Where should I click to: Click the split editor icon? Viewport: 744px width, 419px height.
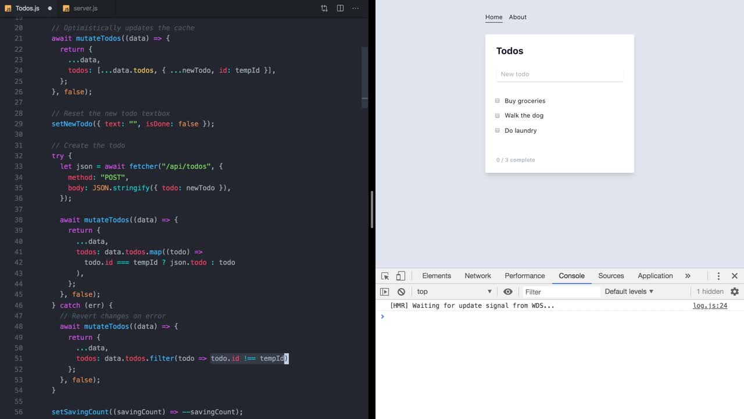pyautogui.click(x=340, y=8)
